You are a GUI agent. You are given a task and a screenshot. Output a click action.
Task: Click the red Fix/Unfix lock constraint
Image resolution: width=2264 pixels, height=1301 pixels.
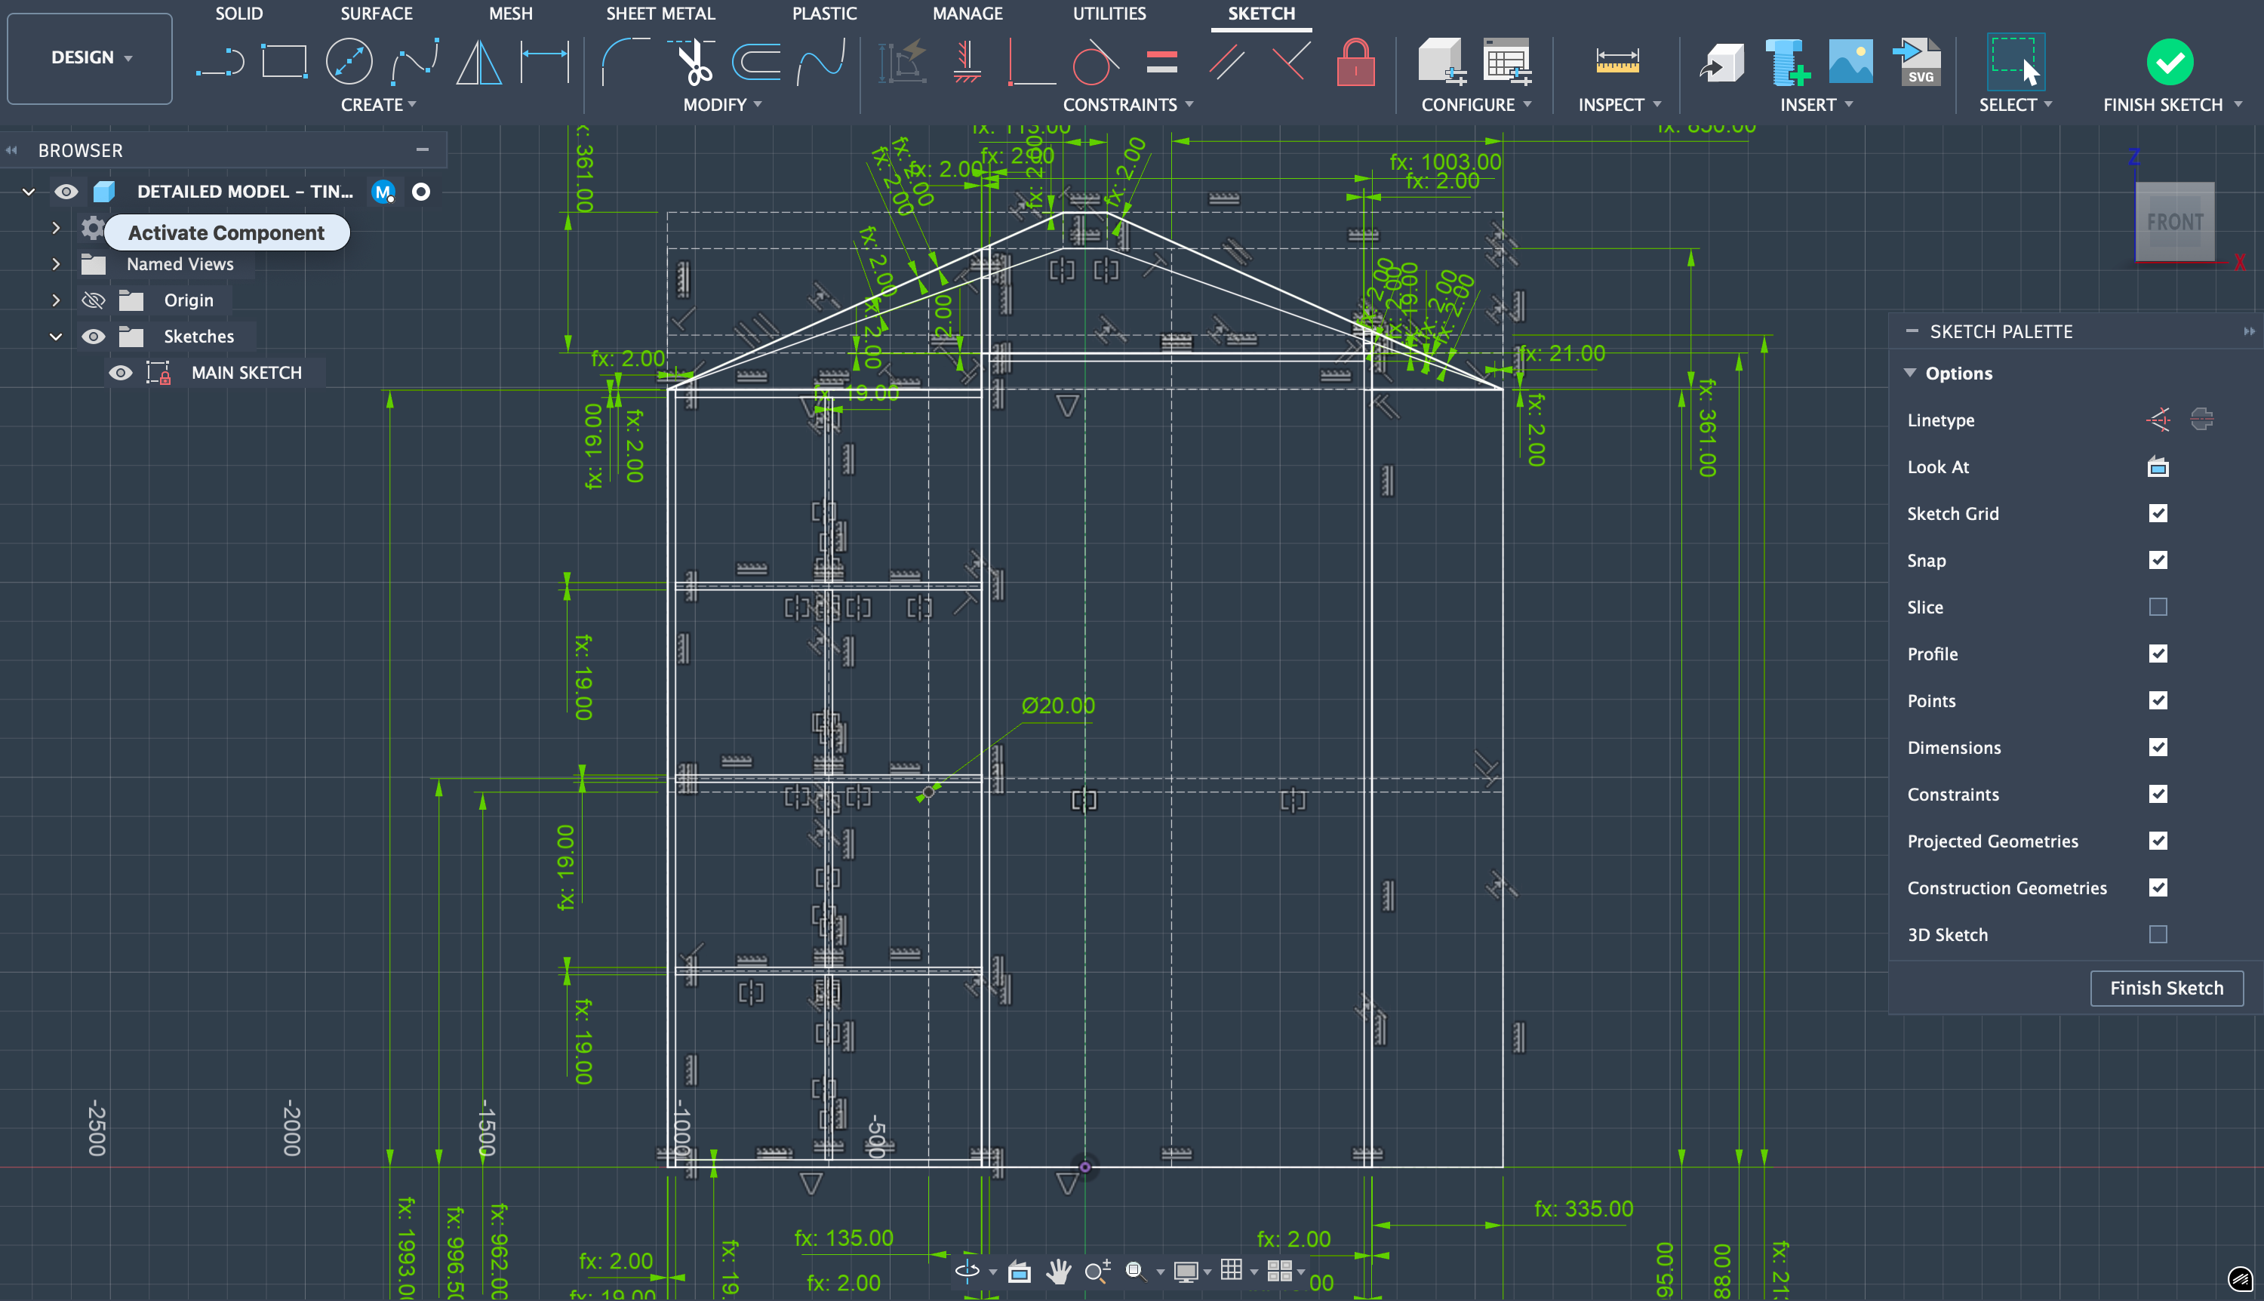pos(1355,63)
